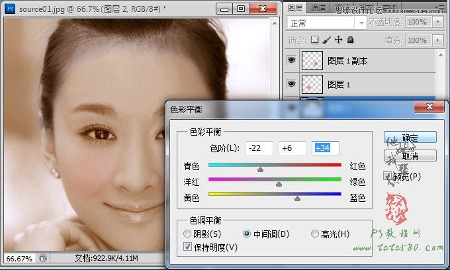Click 填充 100% value field
Image resolution: width=450 pixels, height=270 pixels.
click(x=419, y=40)
